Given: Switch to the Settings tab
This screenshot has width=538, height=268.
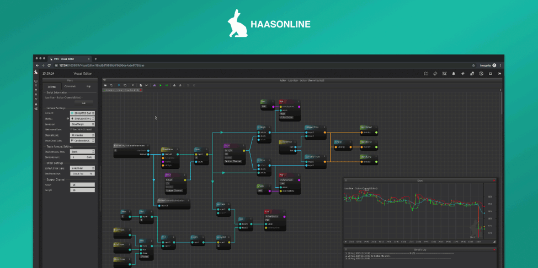Looking at the screenshot, I should point(52,86).
